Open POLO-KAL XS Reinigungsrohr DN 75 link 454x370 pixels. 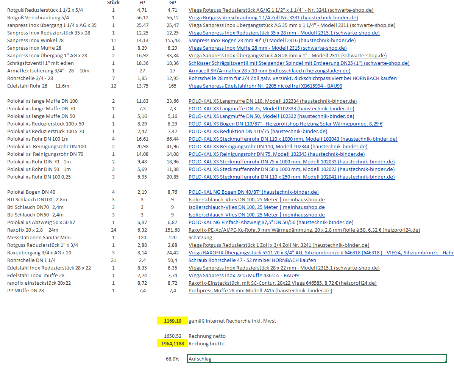point(276,154)
